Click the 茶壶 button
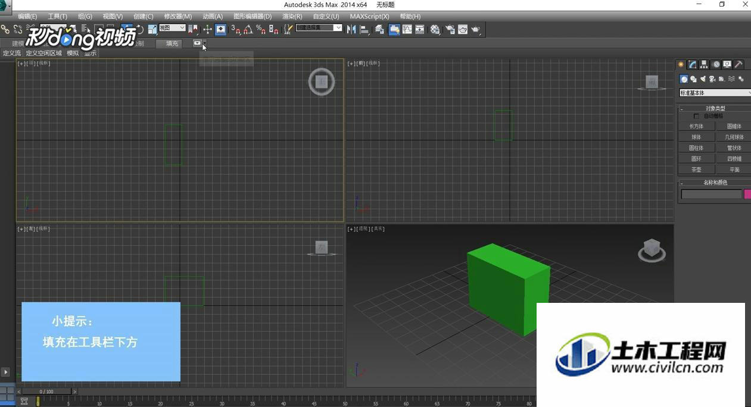The width and height of the screenshot is (751, 407). pyautogui.click(x=696, y=170)
